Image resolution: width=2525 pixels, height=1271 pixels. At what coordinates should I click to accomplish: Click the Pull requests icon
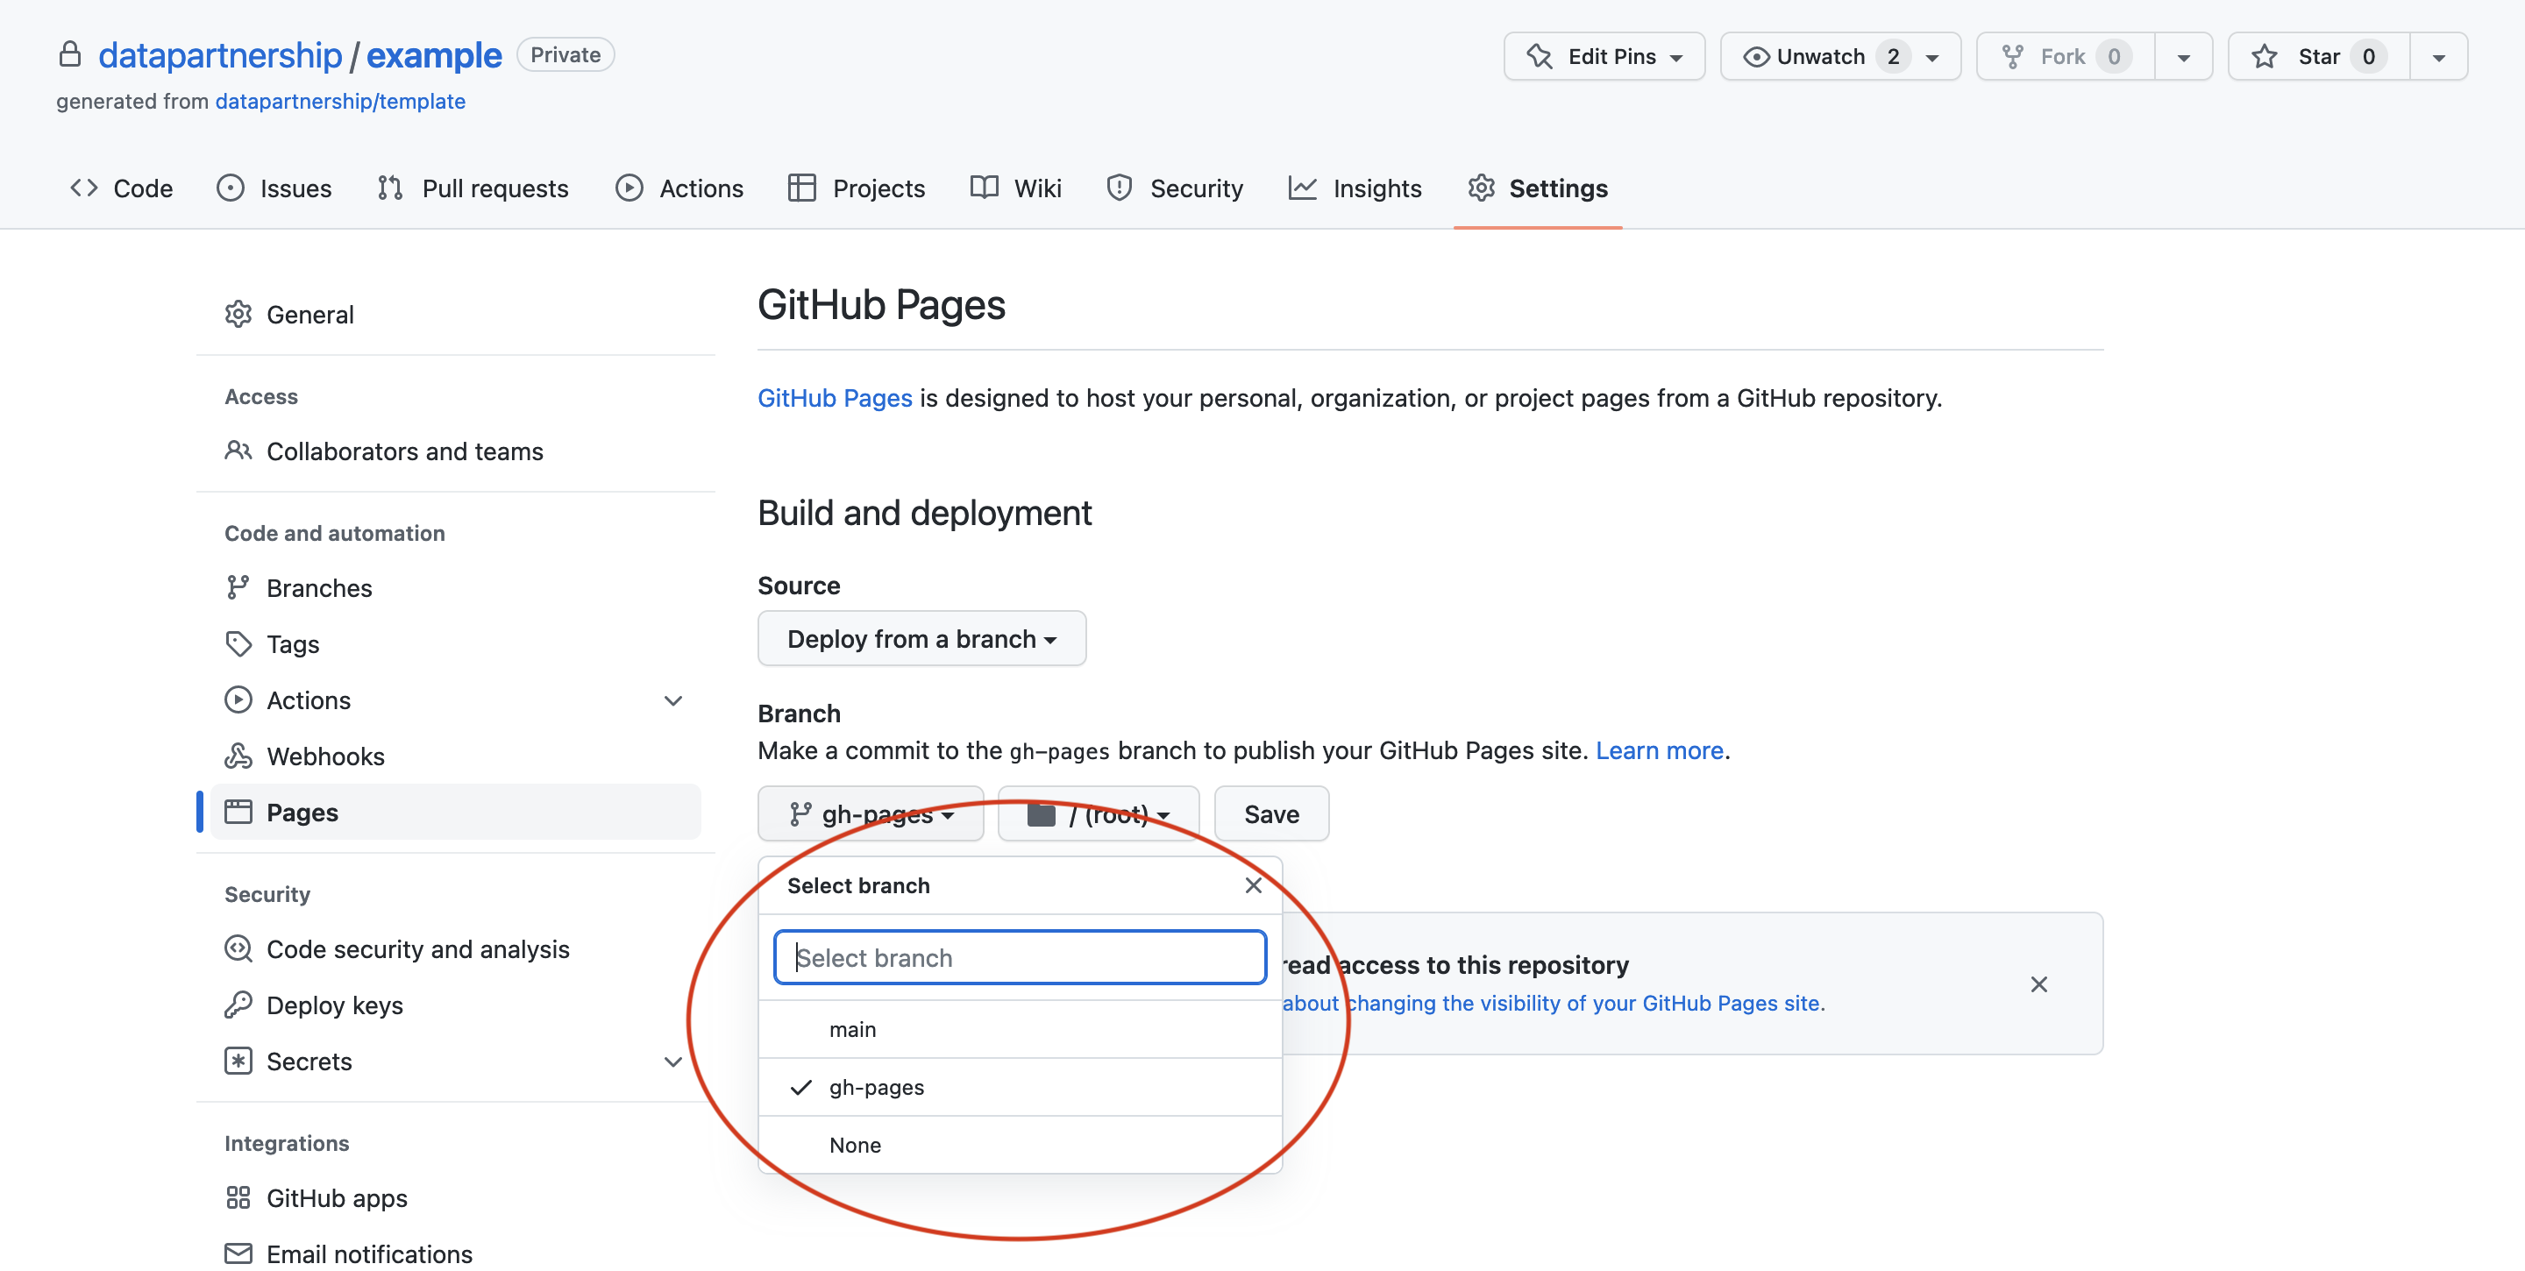[x=389, y=188]
